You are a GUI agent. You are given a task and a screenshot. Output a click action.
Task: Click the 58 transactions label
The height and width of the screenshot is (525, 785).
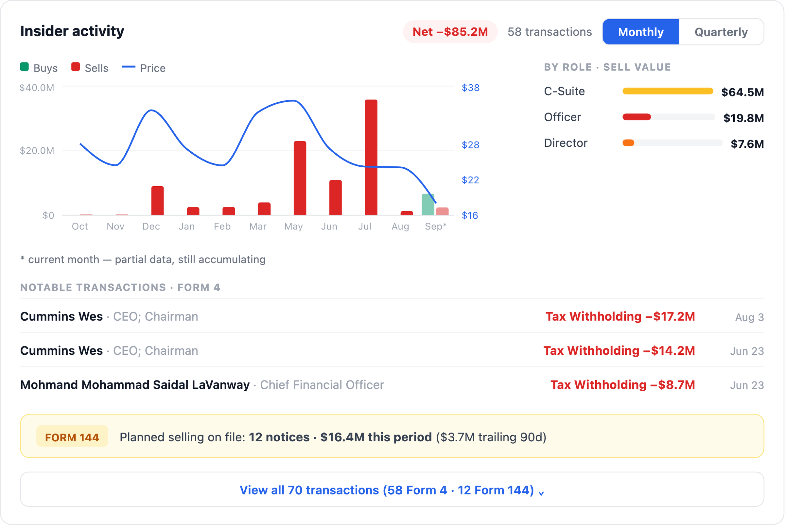[x=550, y=32]
